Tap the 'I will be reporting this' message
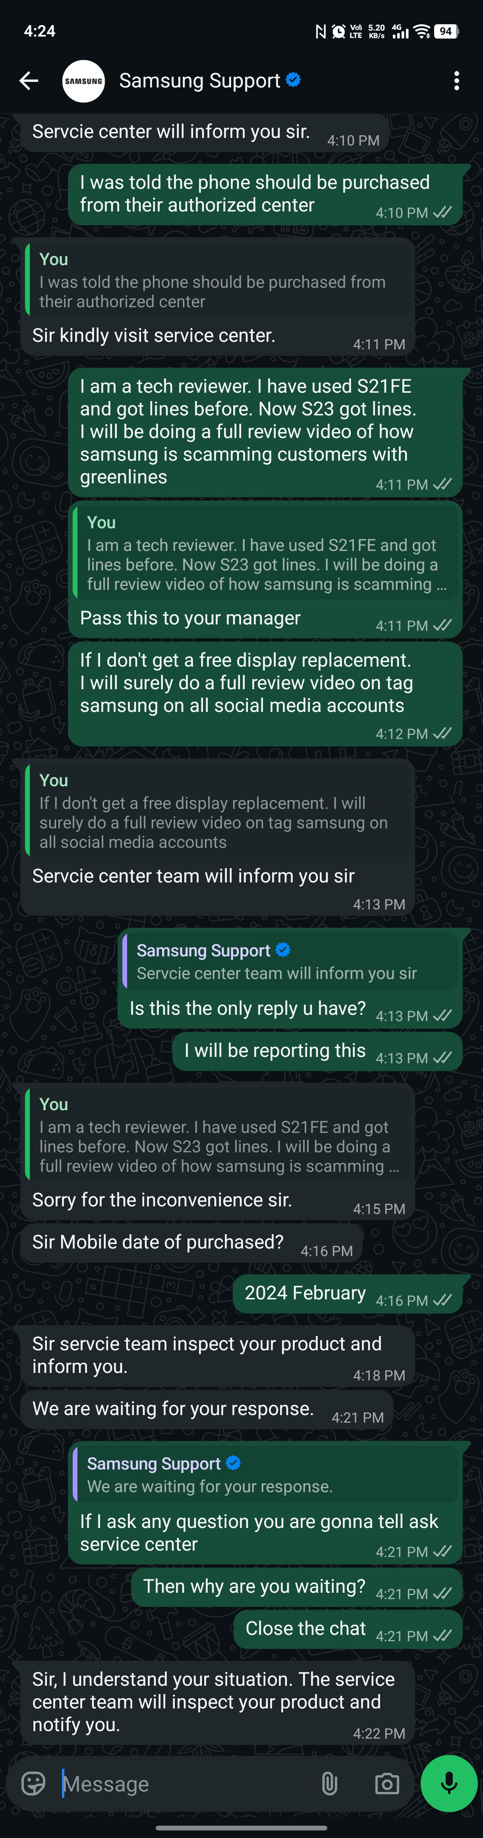 [x=317, y=1051]
